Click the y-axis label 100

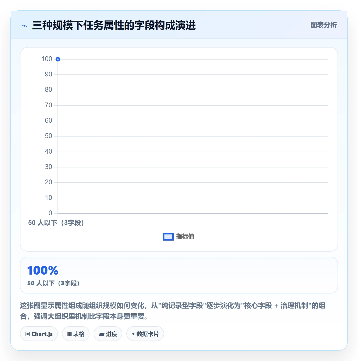47,59
